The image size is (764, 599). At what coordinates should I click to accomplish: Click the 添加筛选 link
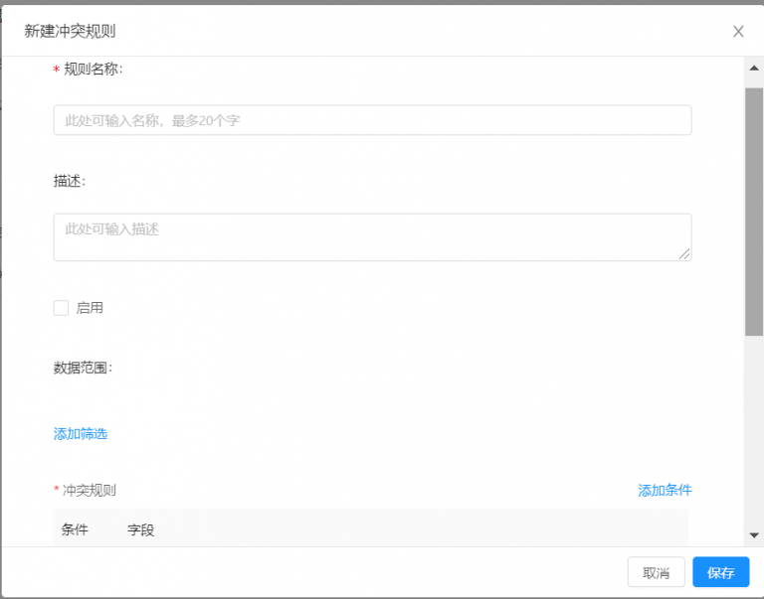tap(81, 433)
